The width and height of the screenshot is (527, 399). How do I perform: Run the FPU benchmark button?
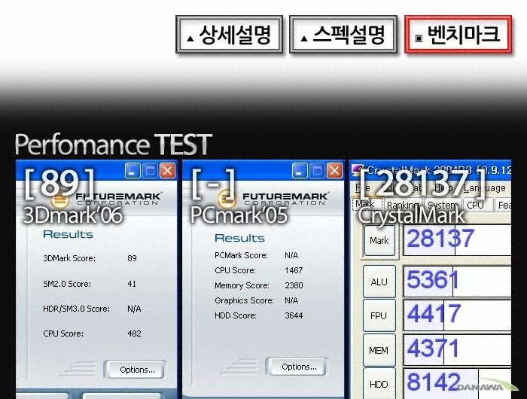(379, 316)
